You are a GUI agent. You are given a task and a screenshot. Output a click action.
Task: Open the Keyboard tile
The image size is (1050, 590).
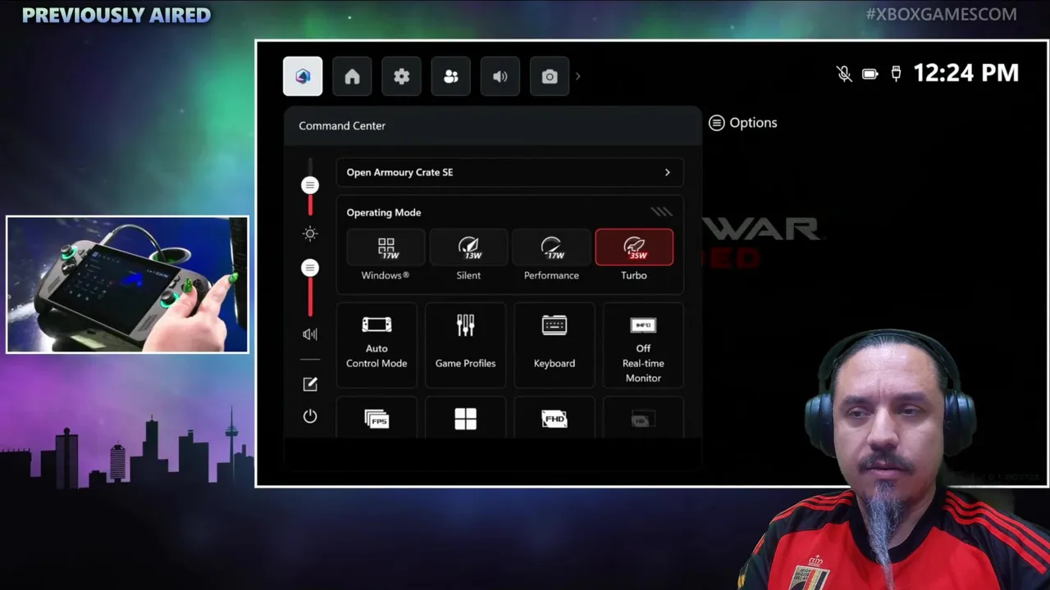click(x=555, y=345)
